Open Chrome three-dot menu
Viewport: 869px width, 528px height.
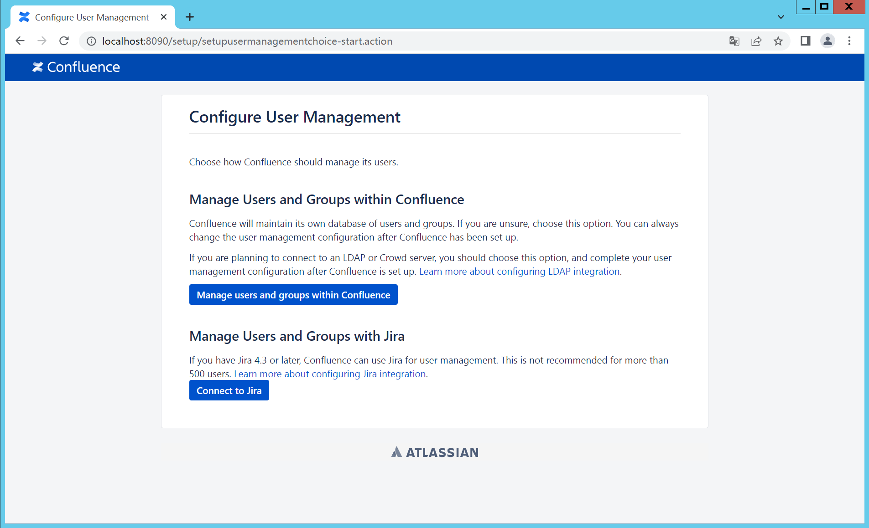click(x=849, y=41)
